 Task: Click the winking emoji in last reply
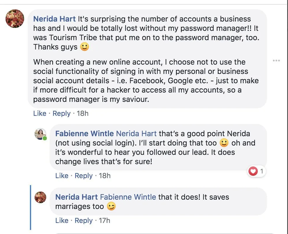(x=111, y=206)
